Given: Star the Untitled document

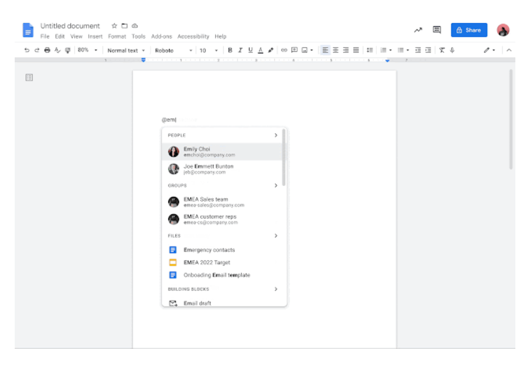Looking at the screenshot, I should [x=114, y=26].
